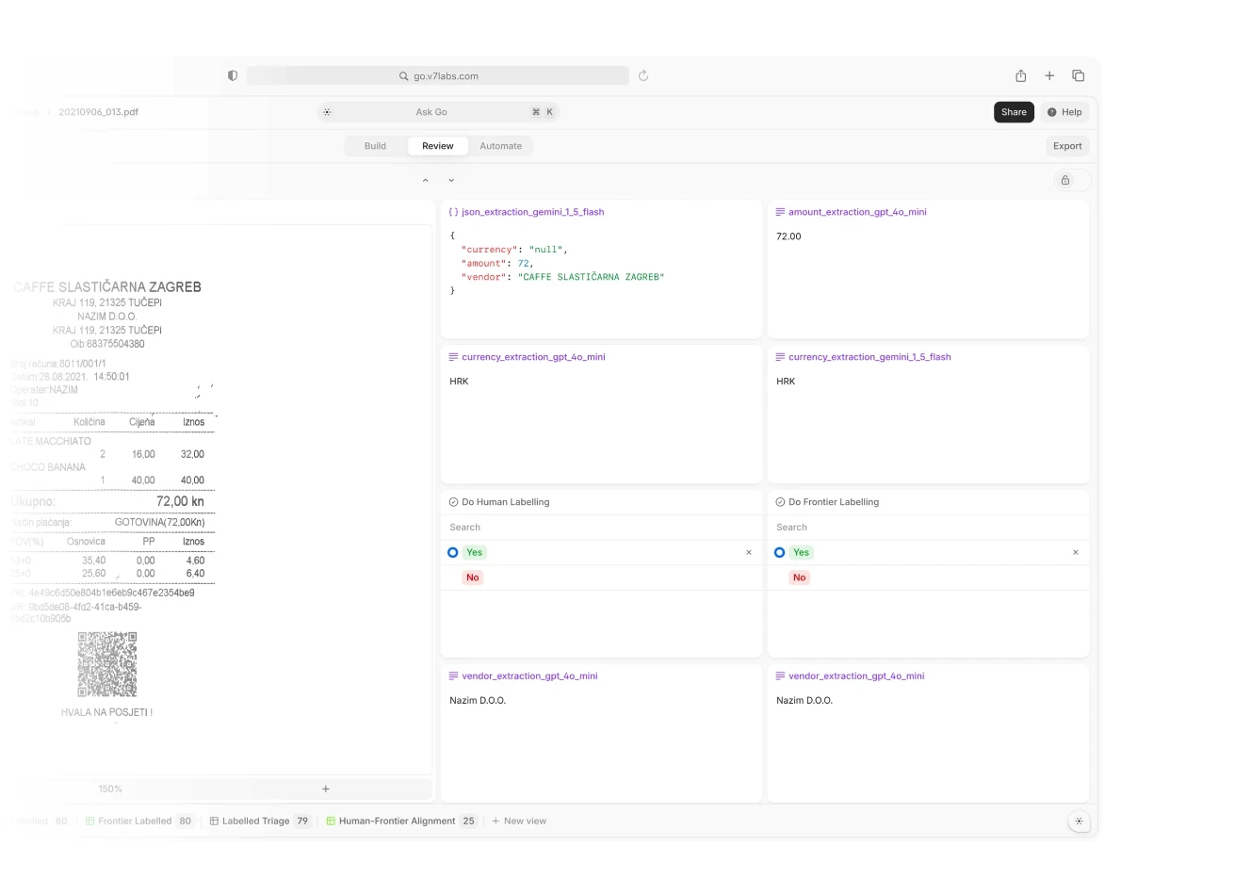Open a new browser tab with the plus icon
The image size is (1251, 895).
[1049, 75]
